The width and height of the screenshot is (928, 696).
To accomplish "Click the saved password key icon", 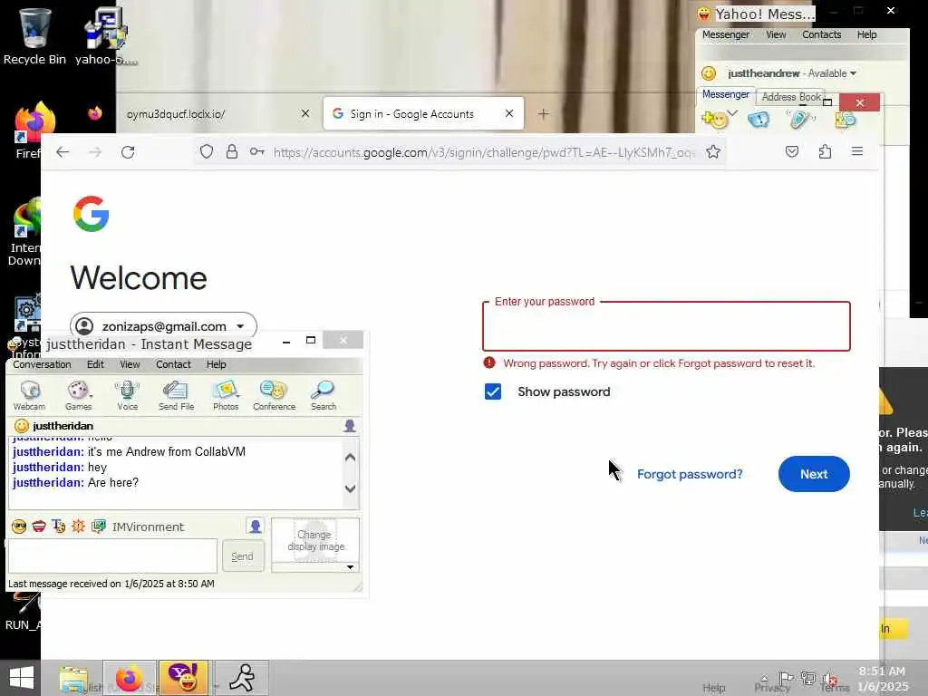I will click(256, 152).
